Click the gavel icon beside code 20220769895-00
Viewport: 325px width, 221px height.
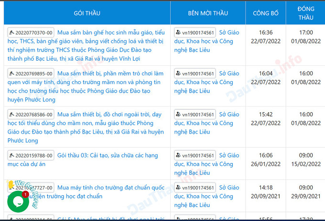pyautogui.click(x=12, y=74)
